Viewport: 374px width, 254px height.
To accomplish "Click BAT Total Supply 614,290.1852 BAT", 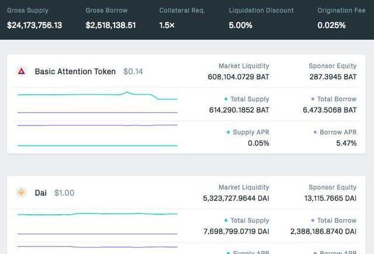I will [239, 110].
